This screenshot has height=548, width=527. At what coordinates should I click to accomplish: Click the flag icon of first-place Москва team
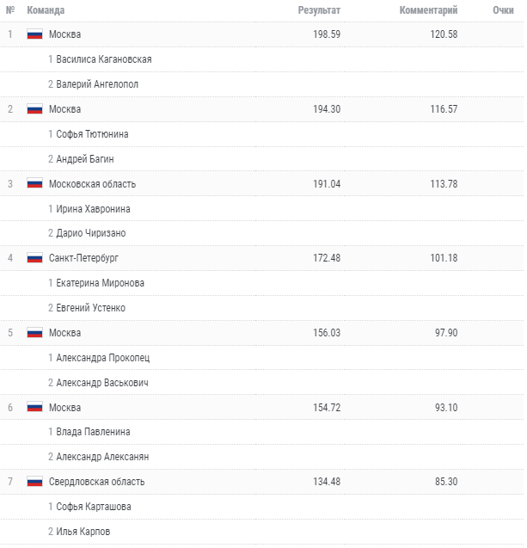[34, 34]
